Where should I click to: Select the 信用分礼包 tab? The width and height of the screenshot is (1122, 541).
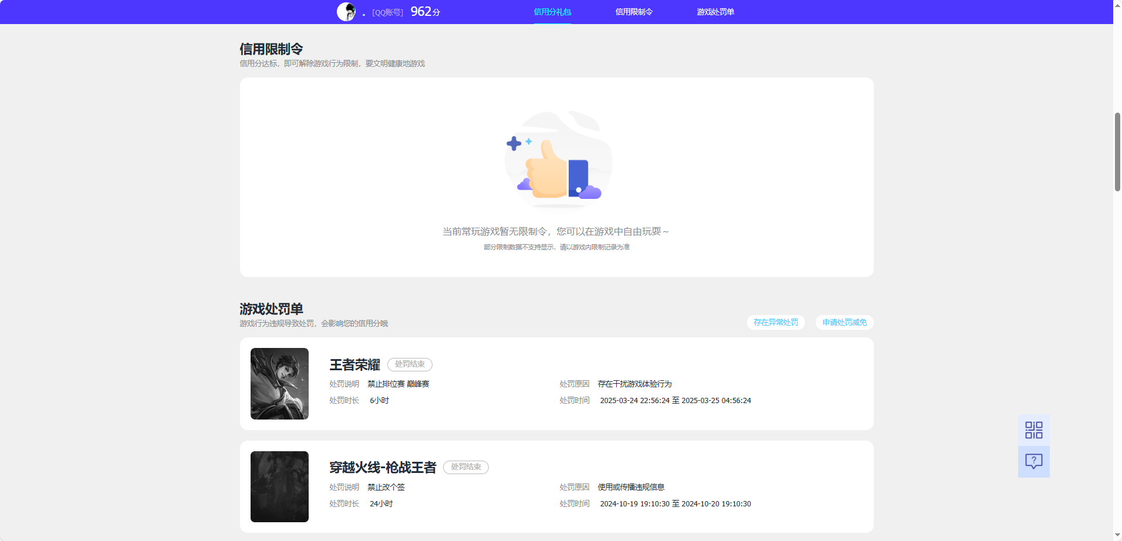pyautogui.click(x=552, y=11)
